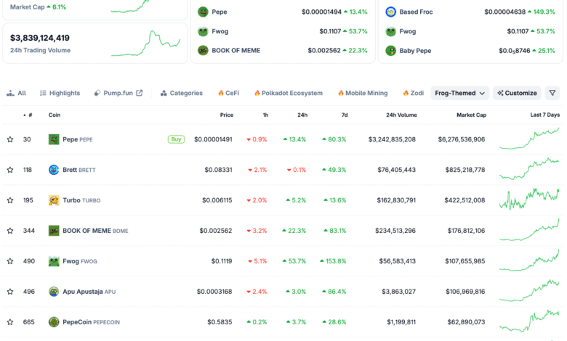This screenshot has height=341, width=567.
Task: Select the All tab
Action: pos(16,93)
